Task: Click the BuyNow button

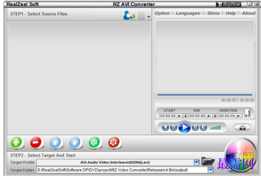Action: (x=229, y=4)
